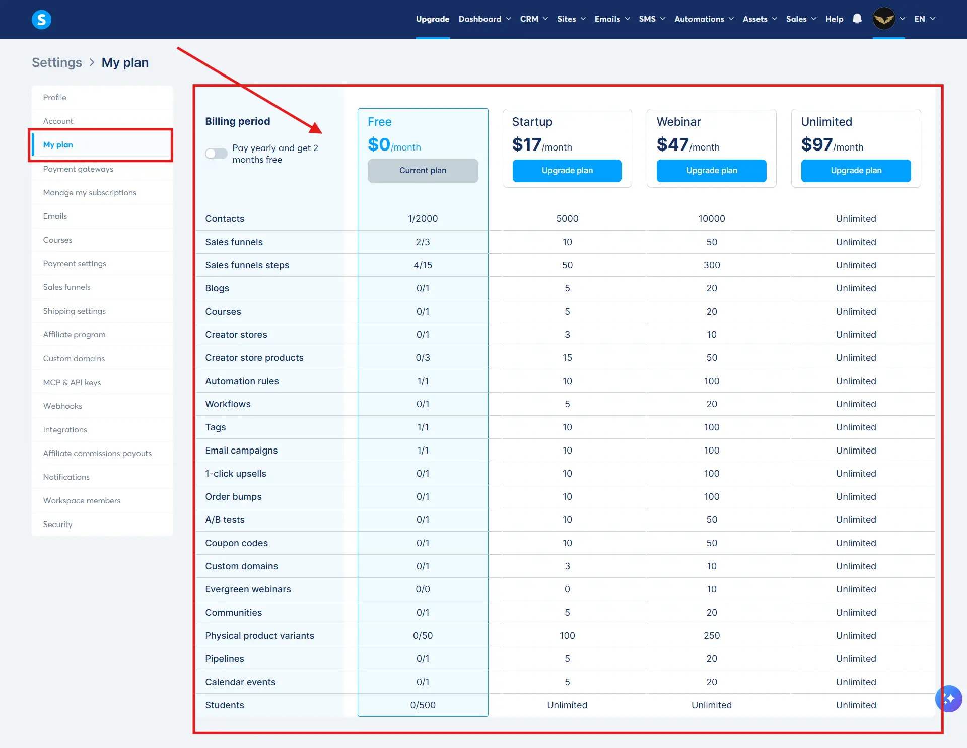967x748 pixels.
Task: Click the Billing period heading
Action: [x=238, y=121]
